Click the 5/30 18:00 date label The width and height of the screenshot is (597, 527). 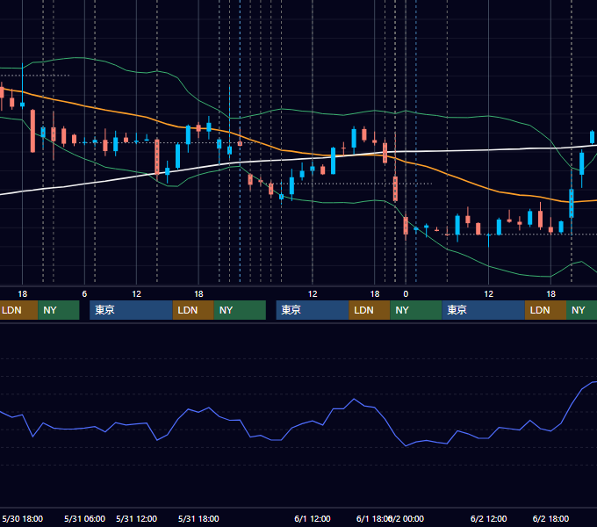point(22,518)
